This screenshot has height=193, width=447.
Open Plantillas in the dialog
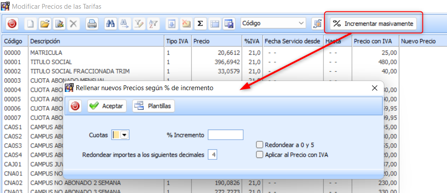(x=154, y=106)
